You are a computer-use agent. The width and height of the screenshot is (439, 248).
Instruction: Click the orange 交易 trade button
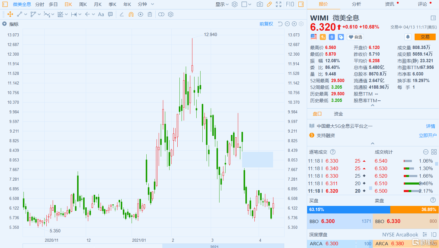(425, 37)
